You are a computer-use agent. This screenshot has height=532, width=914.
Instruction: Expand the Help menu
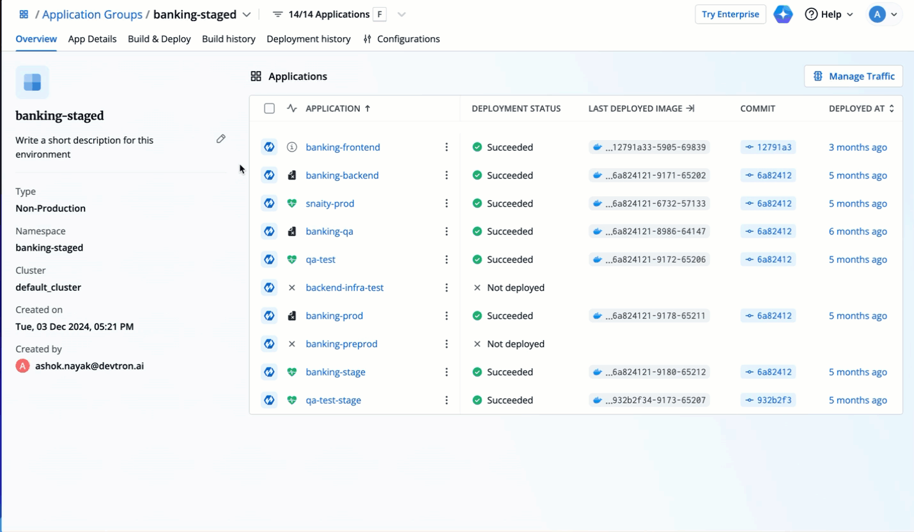(x=829, y=14)
